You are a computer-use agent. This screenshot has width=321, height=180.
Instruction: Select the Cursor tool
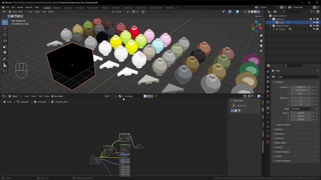(5, 28)
